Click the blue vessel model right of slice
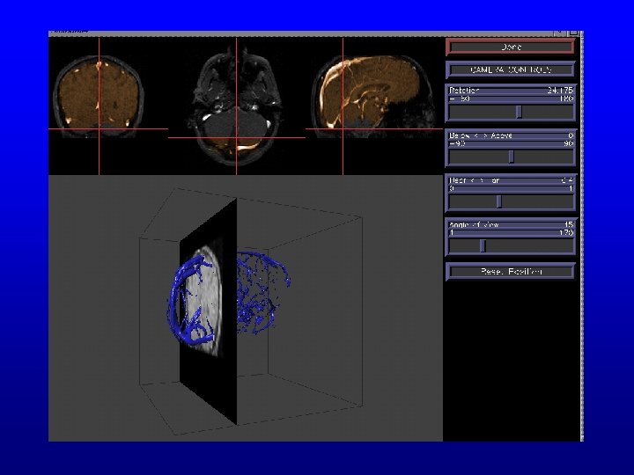Image resolution: width=634 pixels, height=475 pixels. [x=262, y=292]
